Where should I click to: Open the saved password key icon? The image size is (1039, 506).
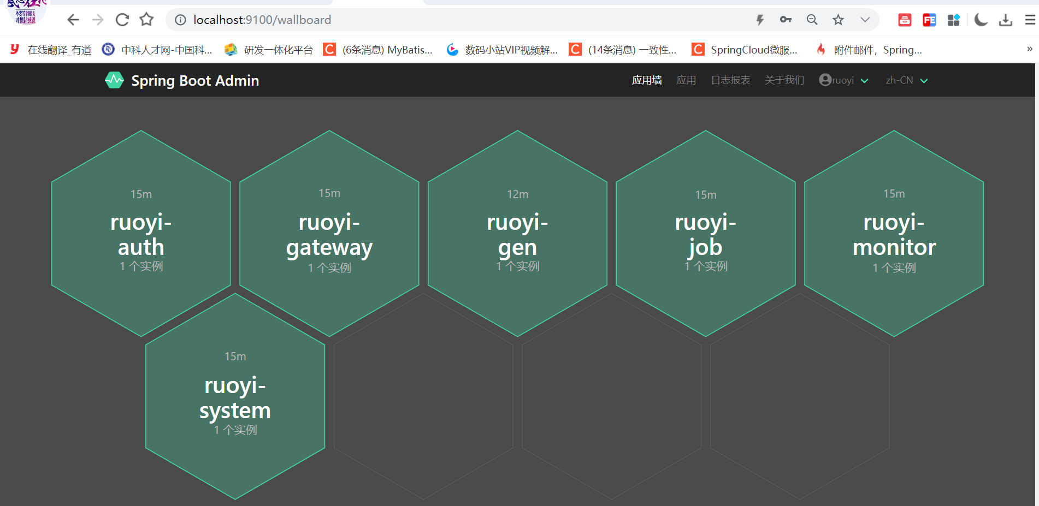pyautogui.click(x=786, y=20)
